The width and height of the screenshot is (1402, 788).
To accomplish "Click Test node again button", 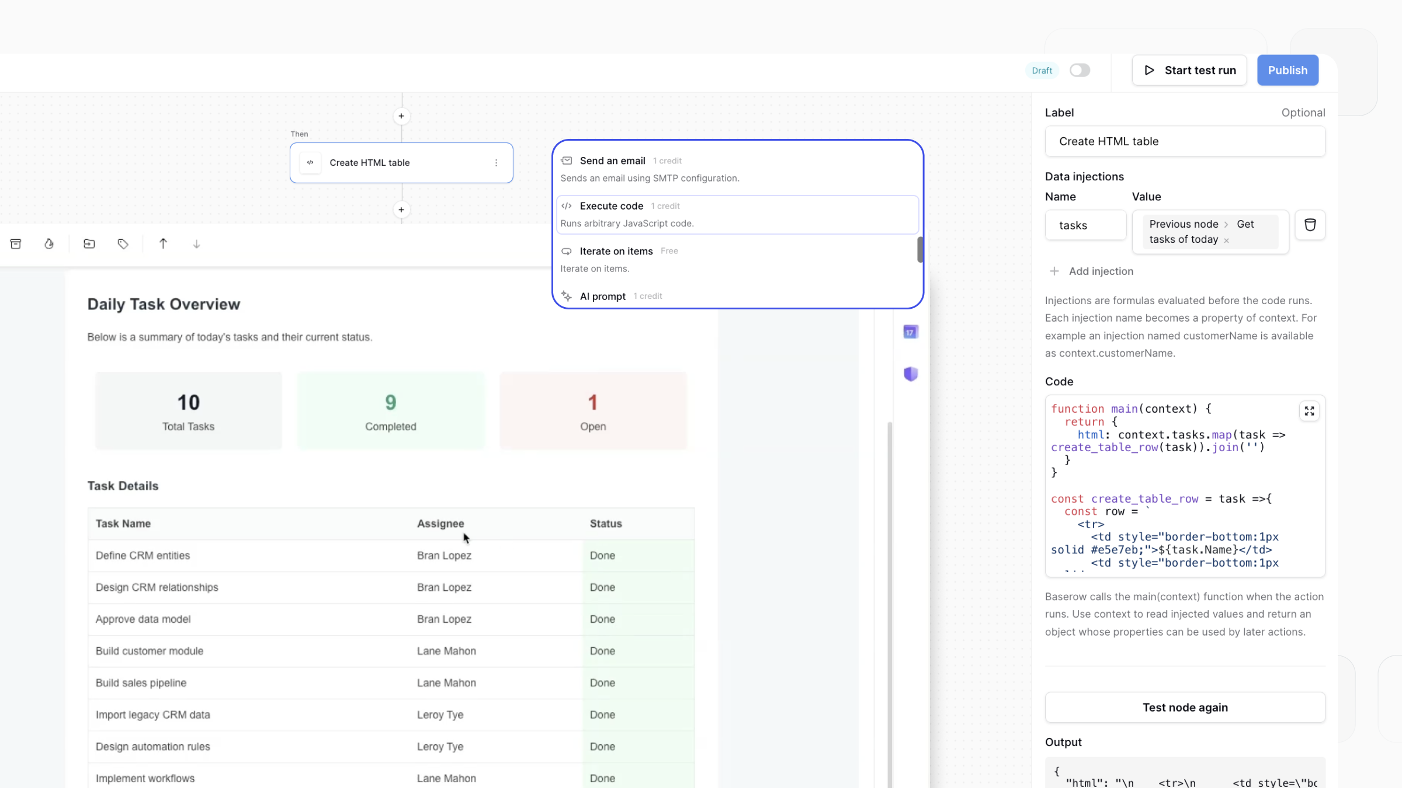I will point(1185,707).
